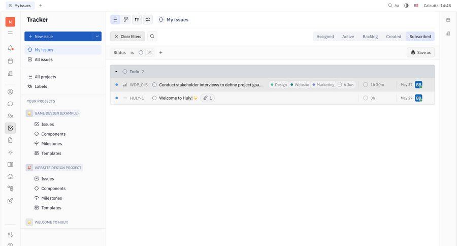Click the attachment count on Welcome to Huly
Image resolution: width=457 pixels, height=246 pixels.
(208, 98)
